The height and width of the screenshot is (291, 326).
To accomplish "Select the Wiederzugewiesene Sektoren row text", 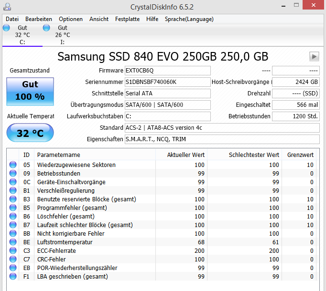I will (76, 165).
